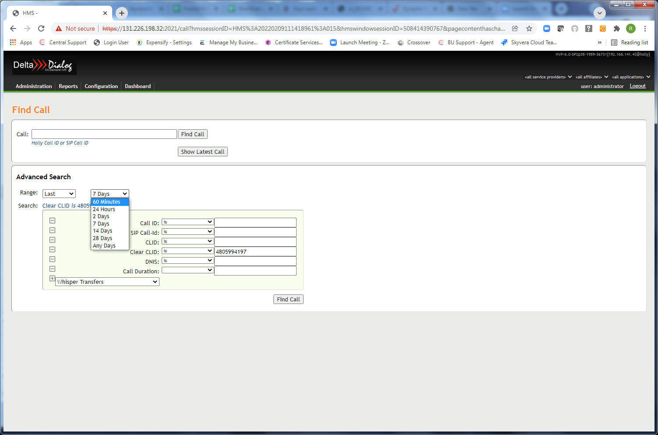Click the plus box beside Whisper Transfers
Screen dimensions: 658x435
tap(52, 279)
